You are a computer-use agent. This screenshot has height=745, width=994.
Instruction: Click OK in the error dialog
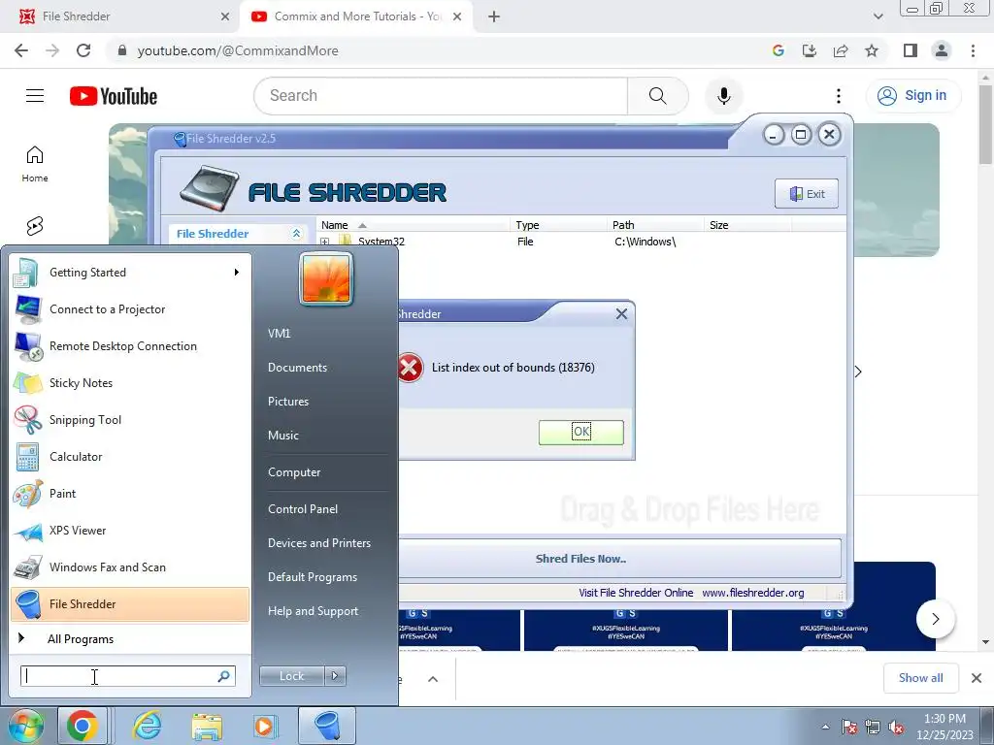pos(581,432)
